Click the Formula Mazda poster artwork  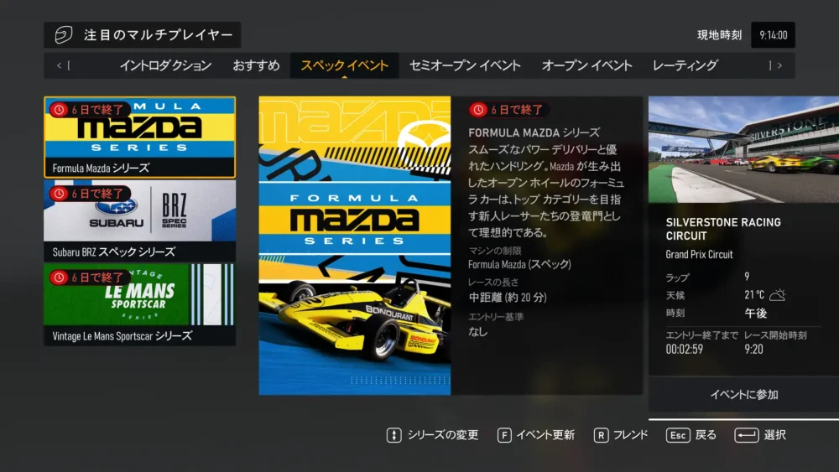[x=355, y=246]
